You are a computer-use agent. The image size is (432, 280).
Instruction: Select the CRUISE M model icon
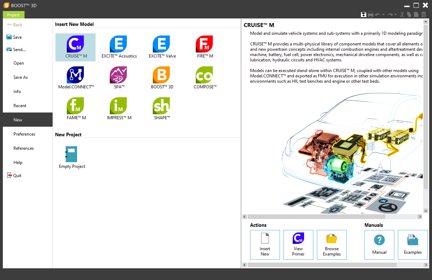click(x=75, y=44)
